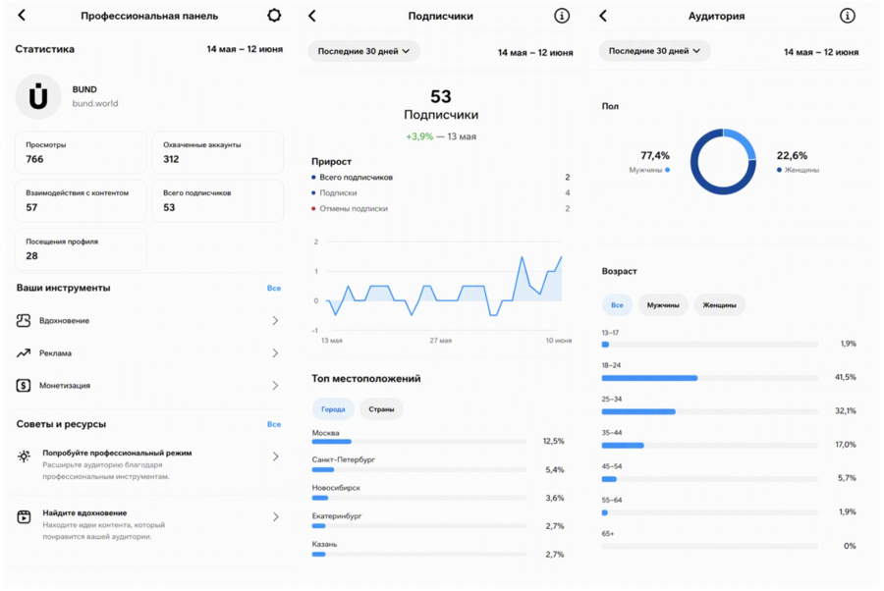884x591 pixels.
Task: Filter age by Мужчины
Action: coord(663,304)
